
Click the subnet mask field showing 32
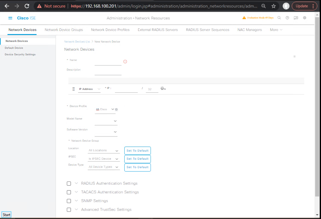click(x=152, y=89)
